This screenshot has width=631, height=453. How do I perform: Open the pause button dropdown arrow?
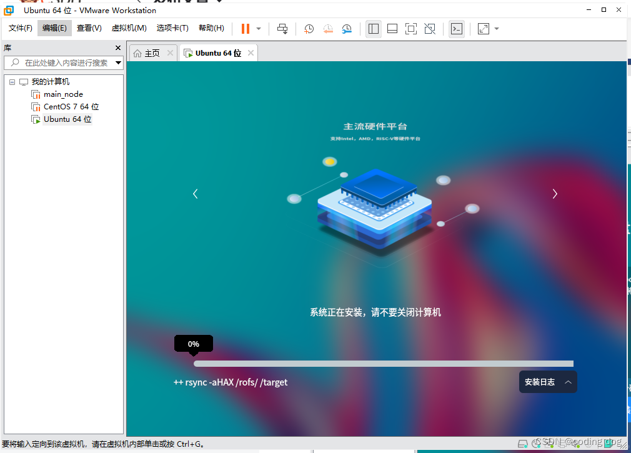257,29
